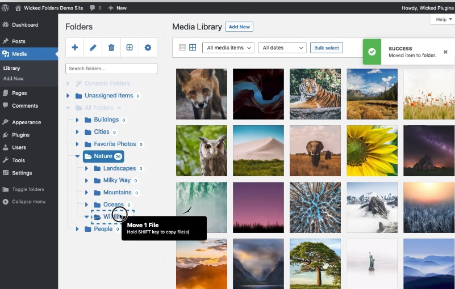
Task: Open the All media items dropdown
Action: click(x=228, y=48)
